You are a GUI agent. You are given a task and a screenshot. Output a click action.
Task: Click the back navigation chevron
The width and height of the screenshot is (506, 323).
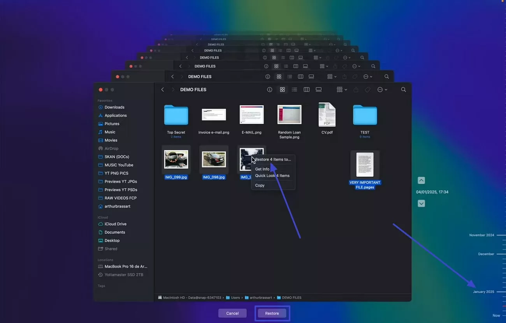(x=162, y=90)
